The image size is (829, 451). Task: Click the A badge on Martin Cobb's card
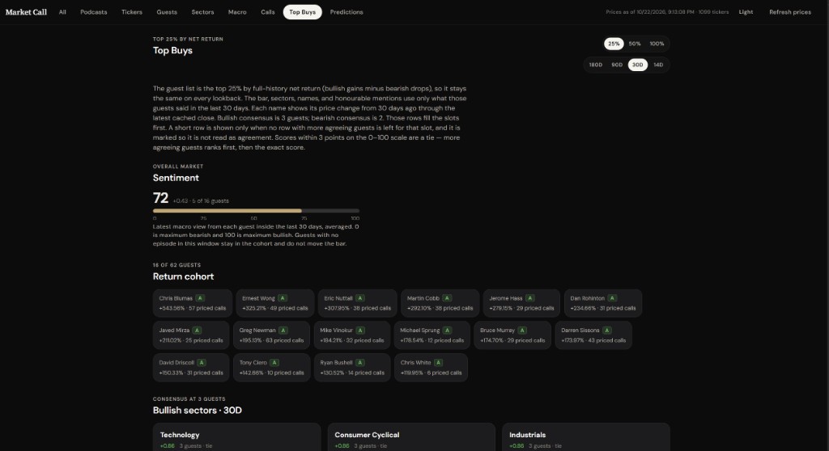click(447, 298)
